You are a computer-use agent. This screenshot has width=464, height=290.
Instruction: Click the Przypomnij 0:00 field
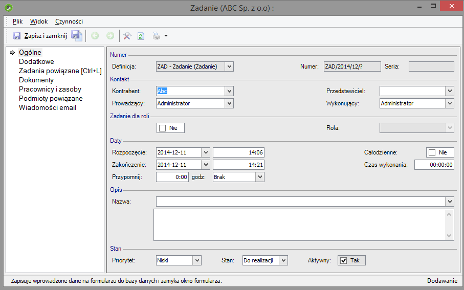pos(172,177)
